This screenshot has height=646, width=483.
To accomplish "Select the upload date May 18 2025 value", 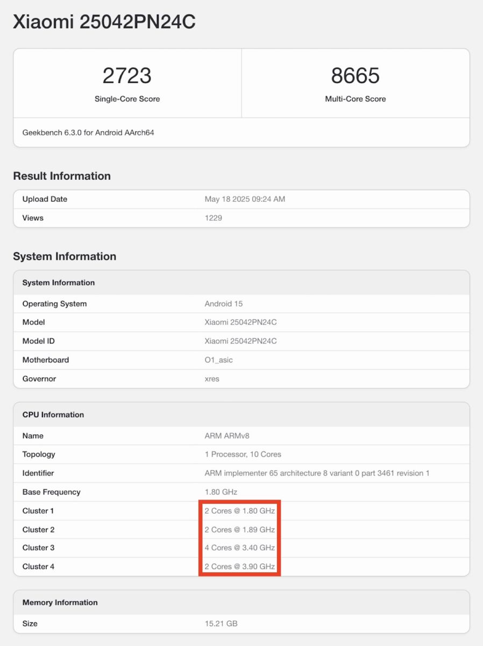I will (245, 199).
